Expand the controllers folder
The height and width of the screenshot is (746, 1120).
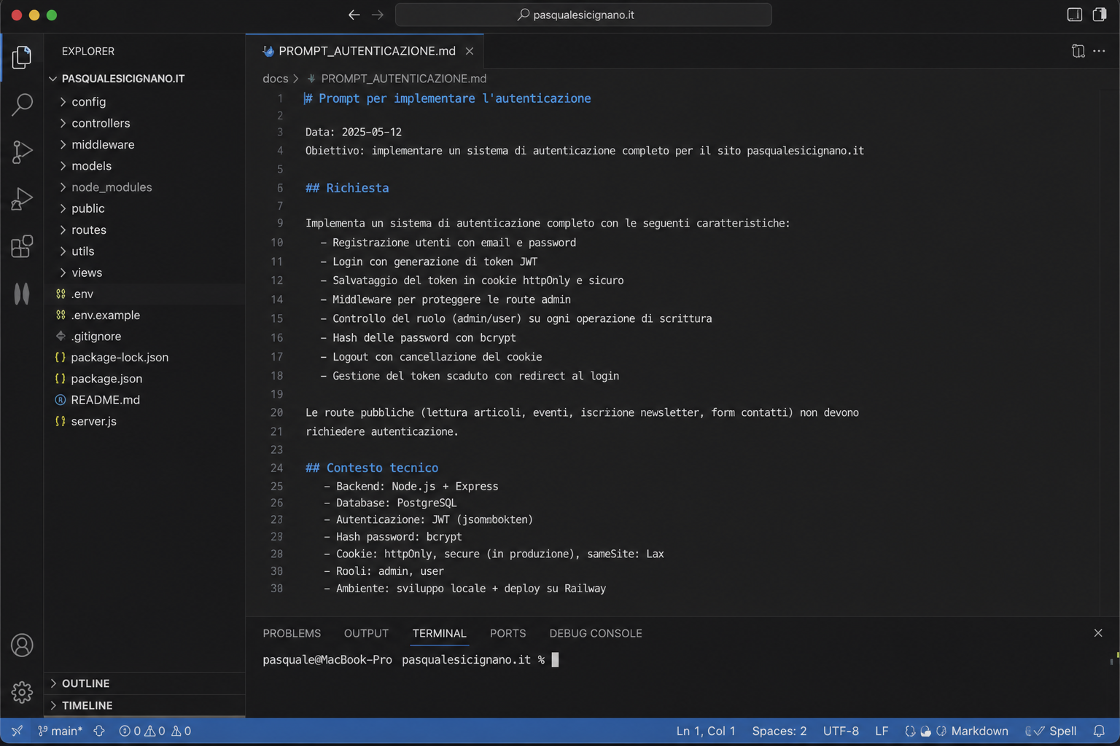[144, 123]
